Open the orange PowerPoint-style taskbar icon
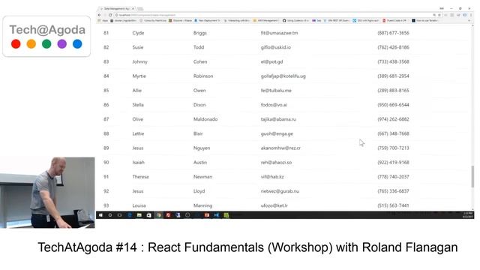The height and width of the screenshot is (270, 480). [207, 215]
